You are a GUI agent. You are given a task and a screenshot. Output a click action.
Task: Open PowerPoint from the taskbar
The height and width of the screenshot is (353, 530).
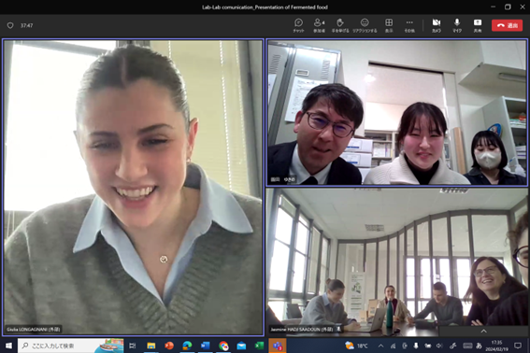[169, 346]
